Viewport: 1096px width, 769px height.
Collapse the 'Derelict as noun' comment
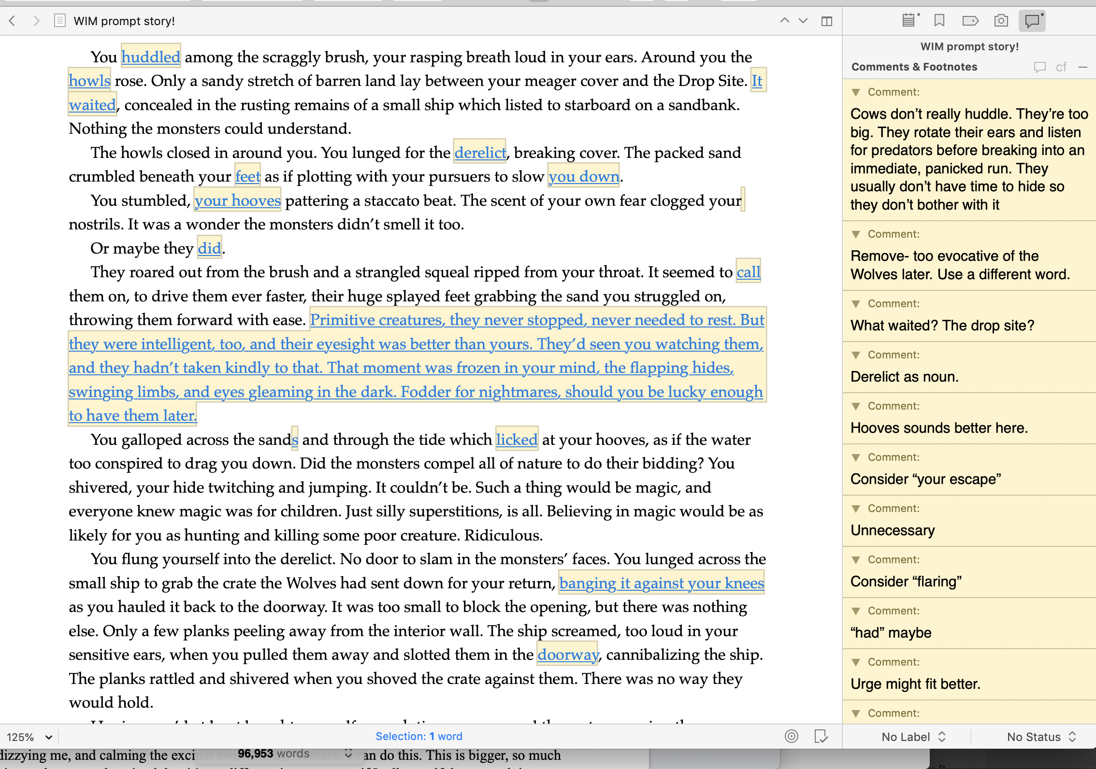click(856, 355)
